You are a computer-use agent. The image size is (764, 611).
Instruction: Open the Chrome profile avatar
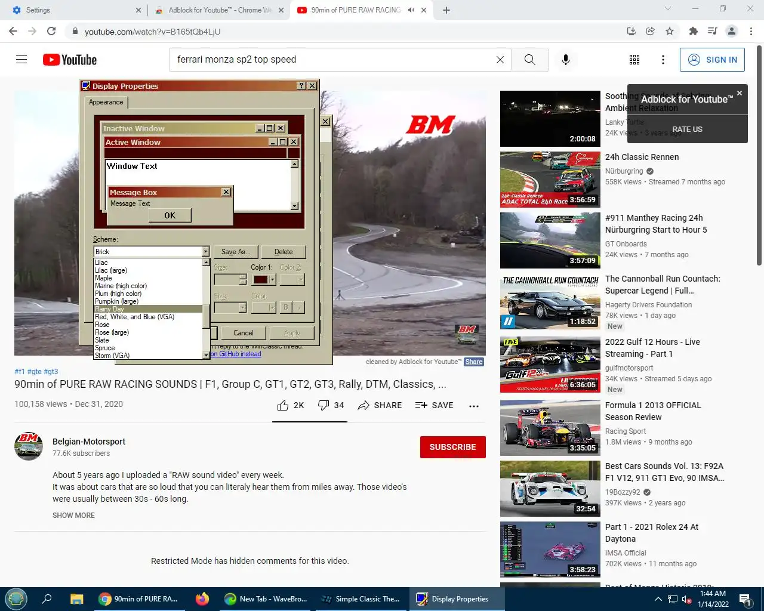pos(732,31)
